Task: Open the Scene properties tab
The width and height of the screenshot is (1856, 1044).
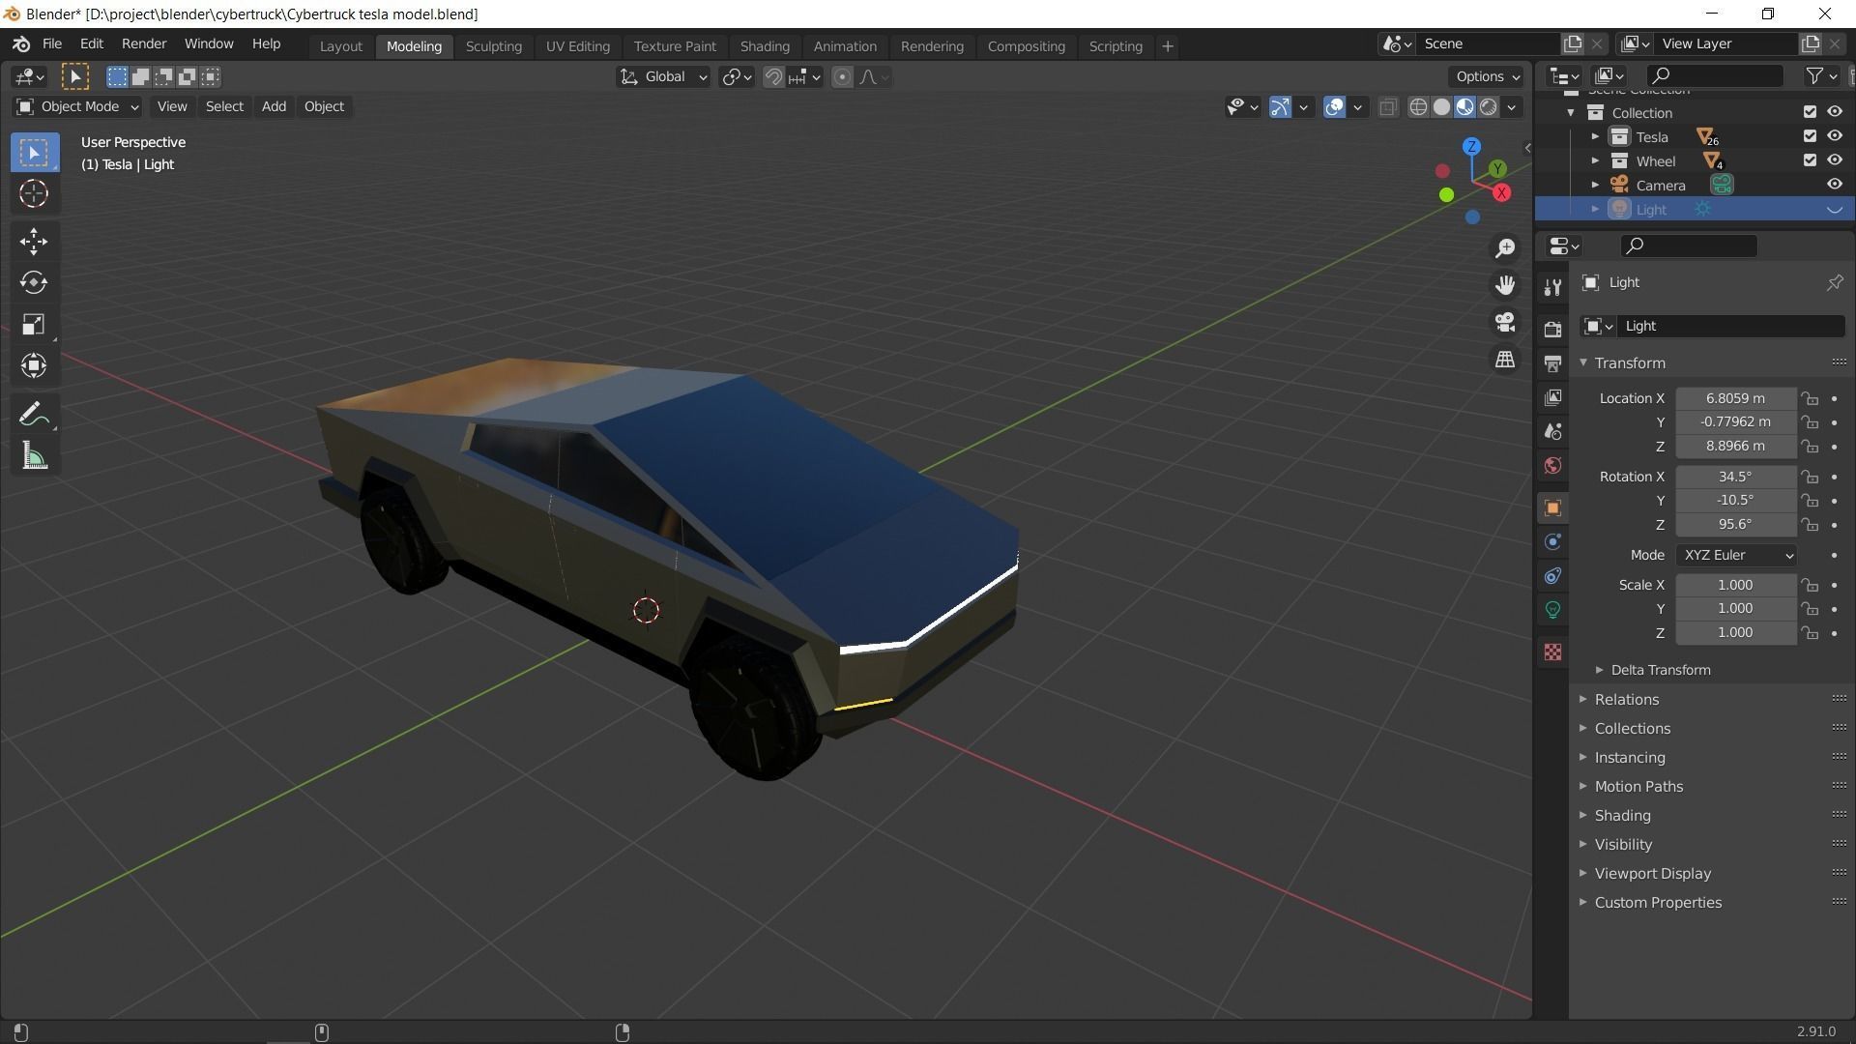Action: pos(1552,431)
